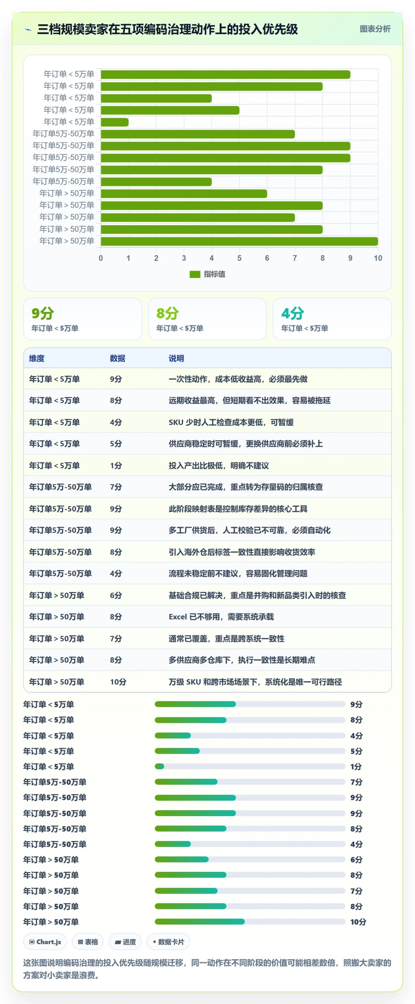Click the 维度 table header

[x=37, y=358]
